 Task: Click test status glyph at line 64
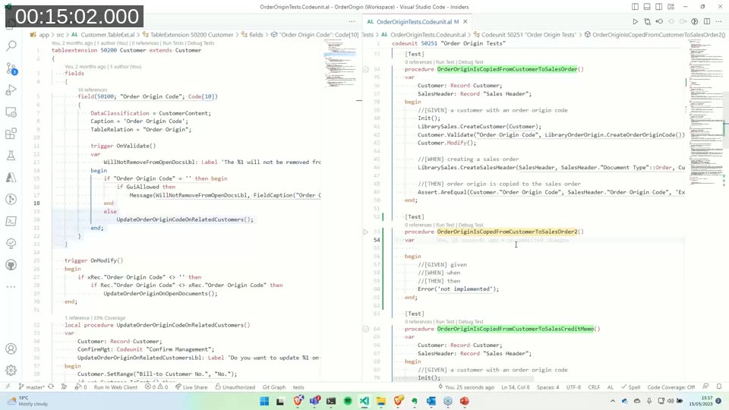[366, 329]
